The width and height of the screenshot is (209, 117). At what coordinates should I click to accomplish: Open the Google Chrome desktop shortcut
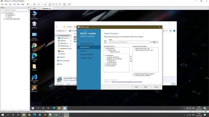[34, 47]
